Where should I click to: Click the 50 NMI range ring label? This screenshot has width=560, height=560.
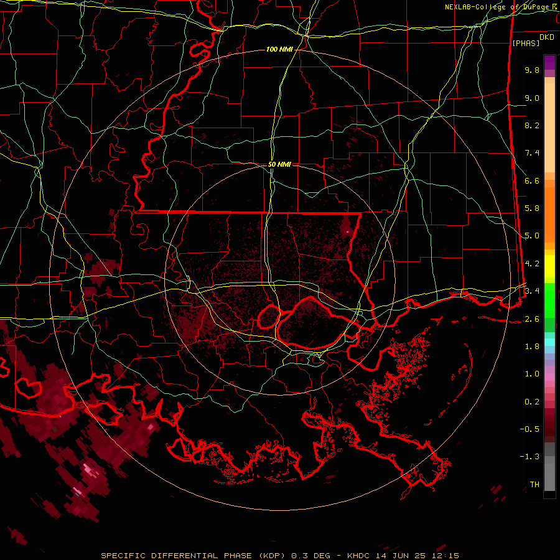tap(279, 165)
